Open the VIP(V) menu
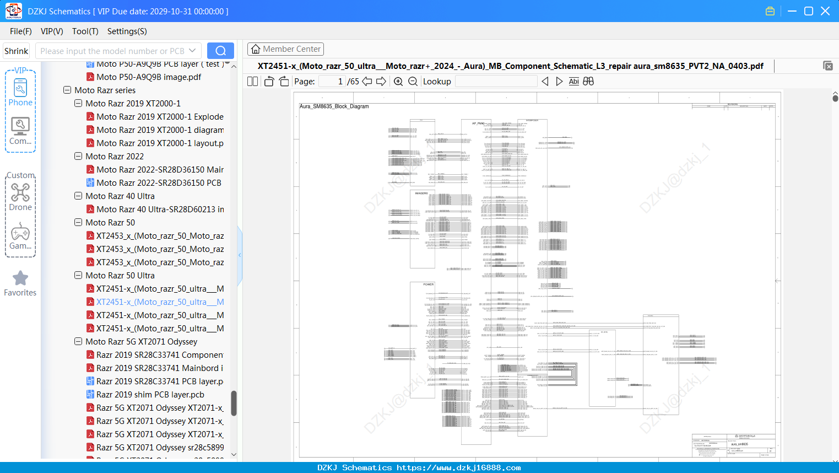Screen dimensions: 839x473 point(52,31)
